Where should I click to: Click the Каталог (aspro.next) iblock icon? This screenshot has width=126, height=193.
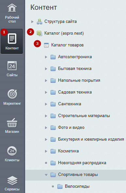pyautogui.click(x=39, y=33)
